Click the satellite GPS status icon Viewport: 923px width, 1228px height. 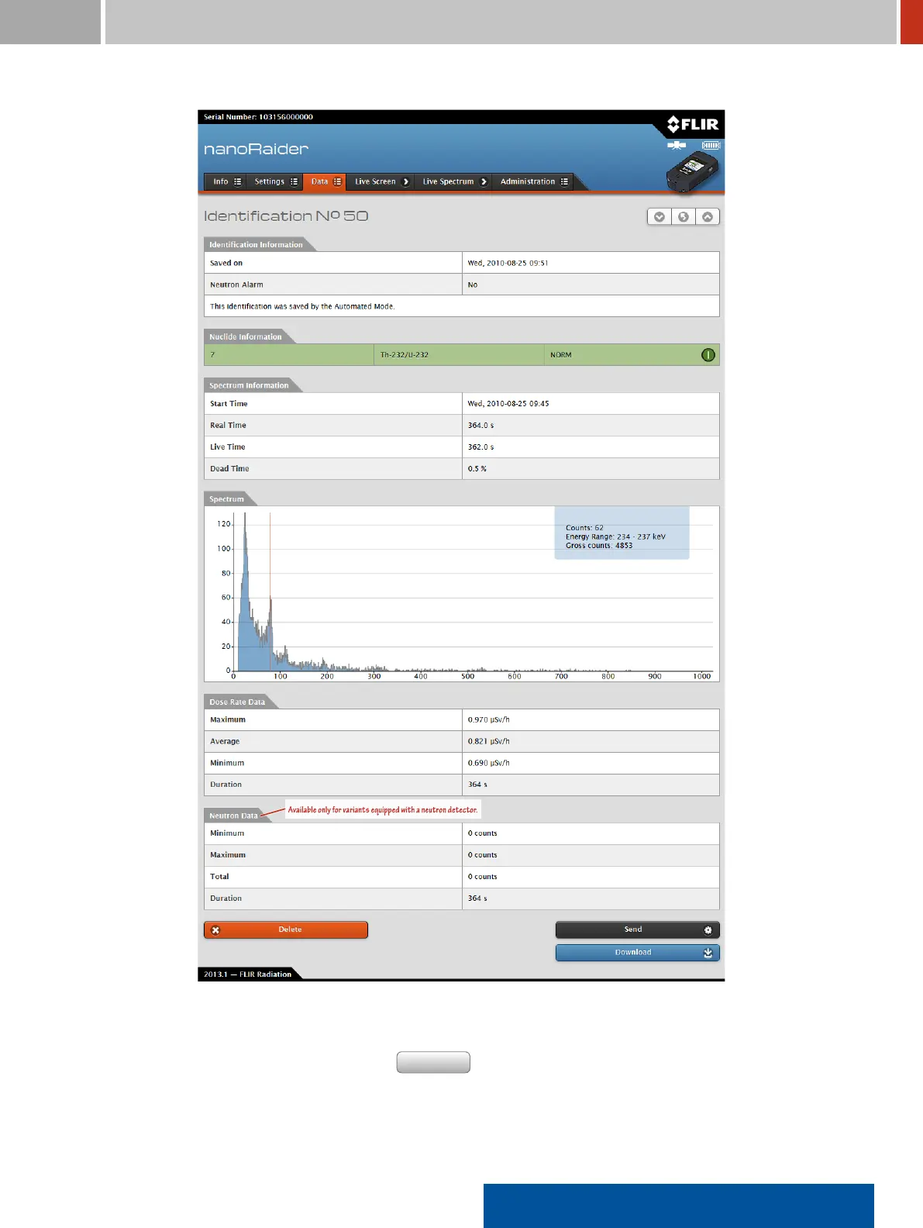click(677, 145)
